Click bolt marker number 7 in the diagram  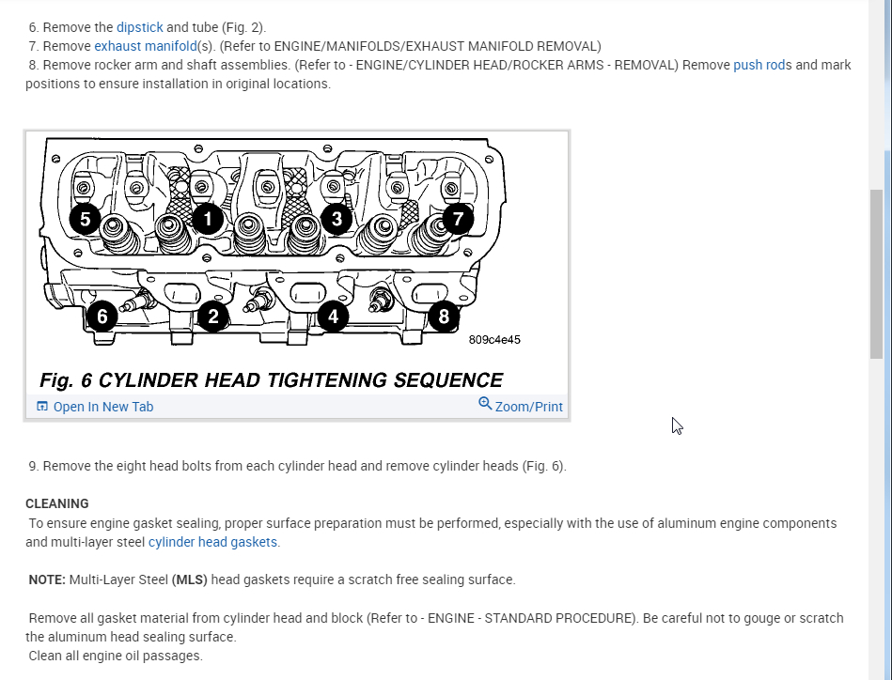coord(458,219)
